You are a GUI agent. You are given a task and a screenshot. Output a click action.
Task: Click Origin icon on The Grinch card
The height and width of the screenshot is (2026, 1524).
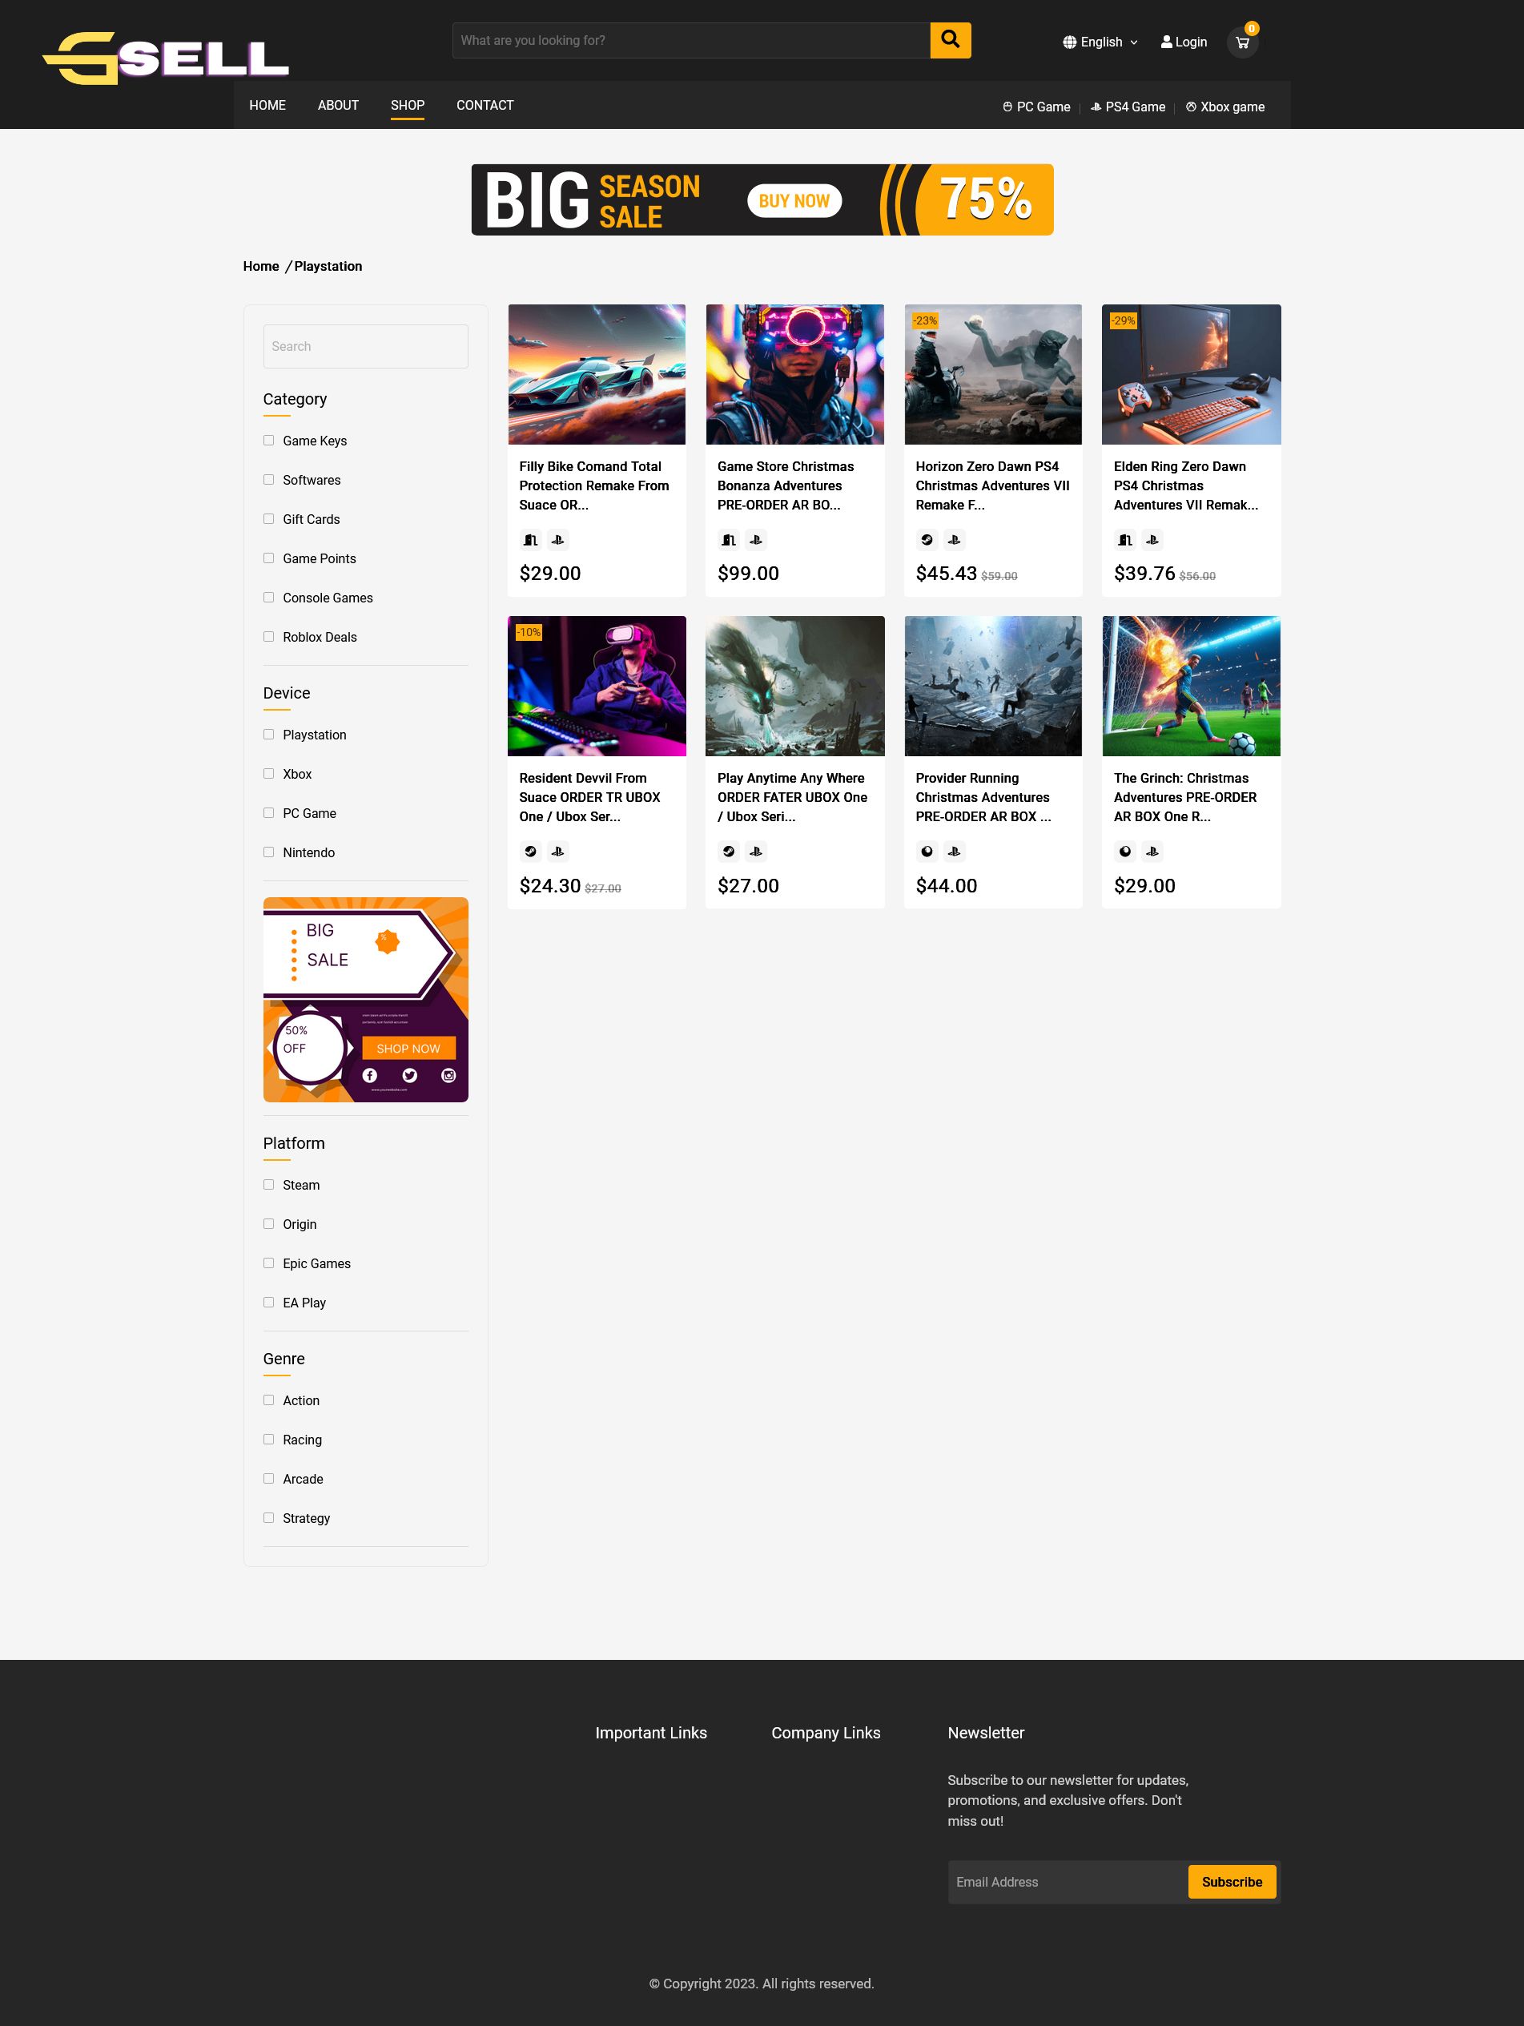[x=1124, y=852]
